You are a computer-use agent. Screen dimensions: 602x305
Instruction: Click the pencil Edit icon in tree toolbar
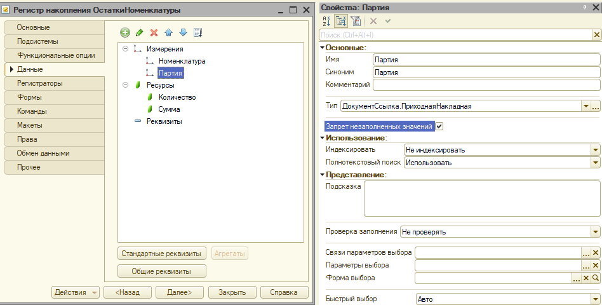139,32
